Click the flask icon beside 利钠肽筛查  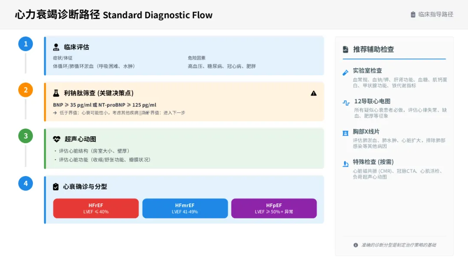[56, 93]
